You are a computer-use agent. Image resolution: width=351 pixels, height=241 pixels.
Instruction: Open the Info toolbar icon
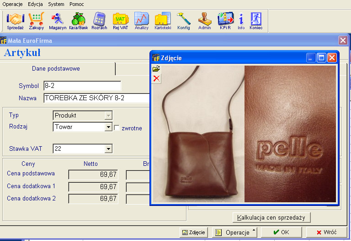coord(241,21)
